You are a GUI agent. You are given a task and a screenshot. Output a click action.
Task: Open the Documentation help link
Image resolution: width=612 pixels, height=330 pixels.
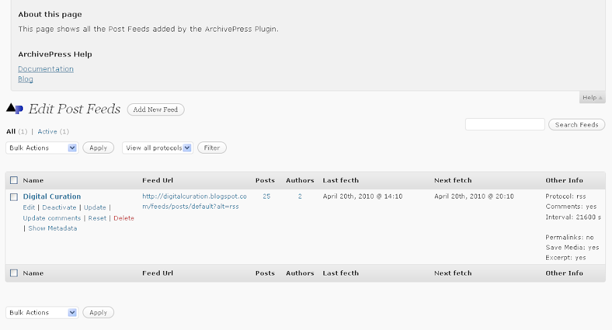pyautogui.click(x=46, y=69)
